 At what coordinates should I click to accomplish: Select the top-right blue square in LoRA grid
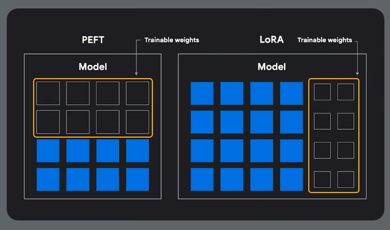coord(291,93)
